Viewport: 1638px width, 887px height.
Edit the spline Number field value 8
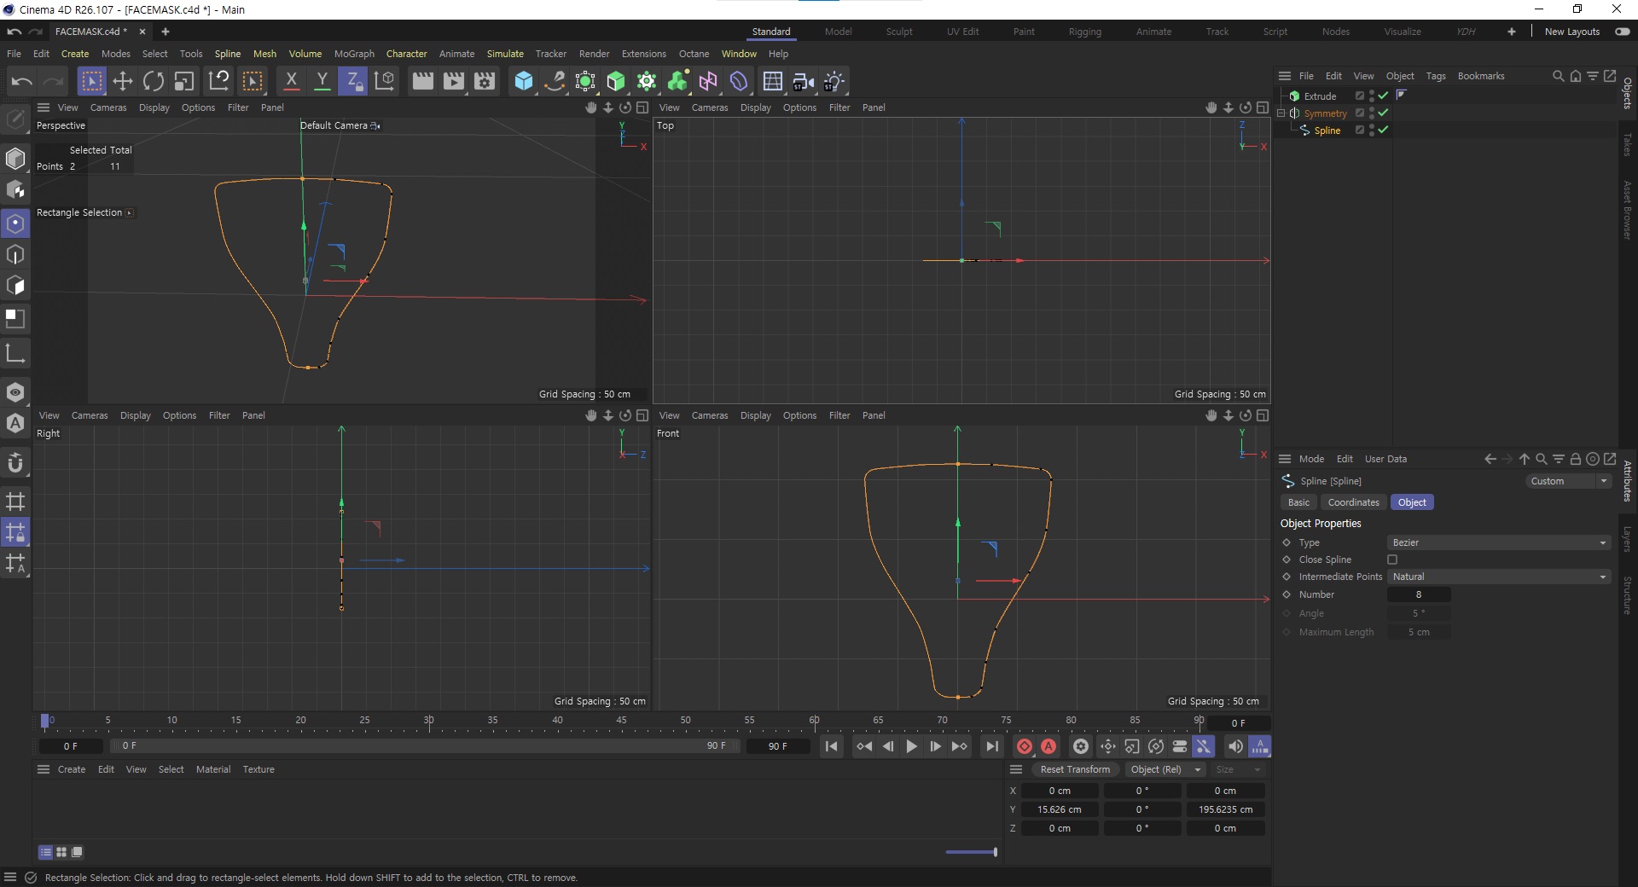1419,594
